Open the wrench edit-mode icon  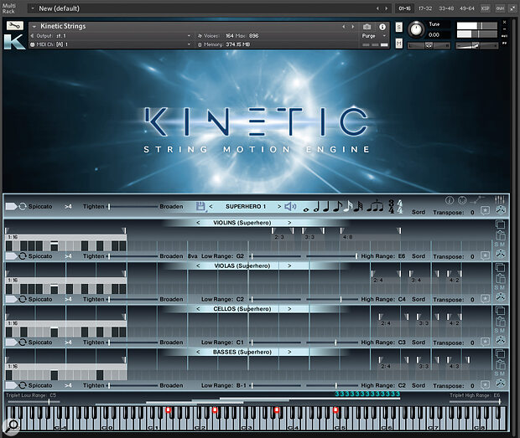(x=15, y=25)
